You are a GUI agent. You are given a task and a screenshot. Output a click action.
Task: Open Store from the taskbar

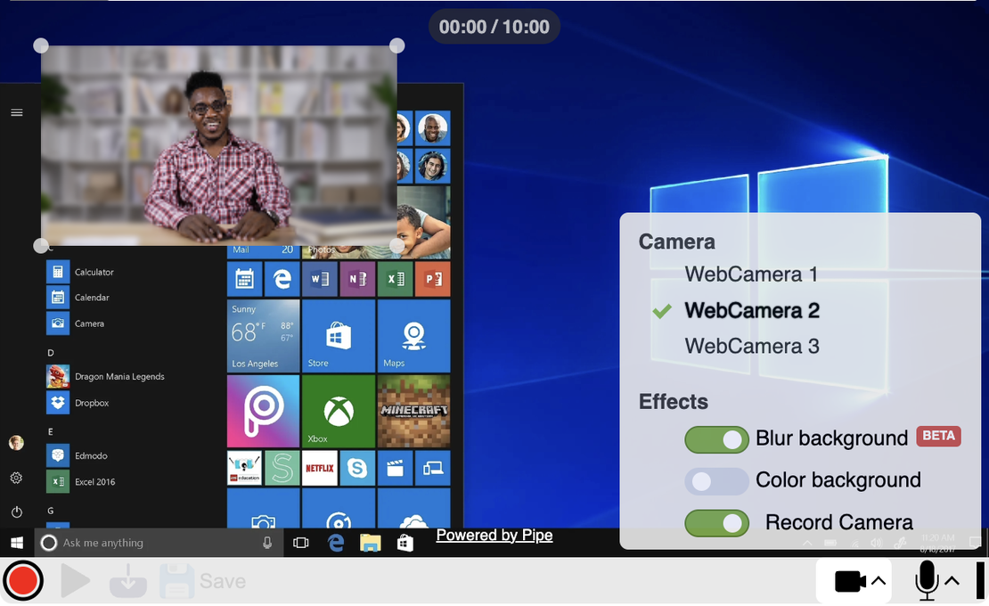[x=405, y=543]
